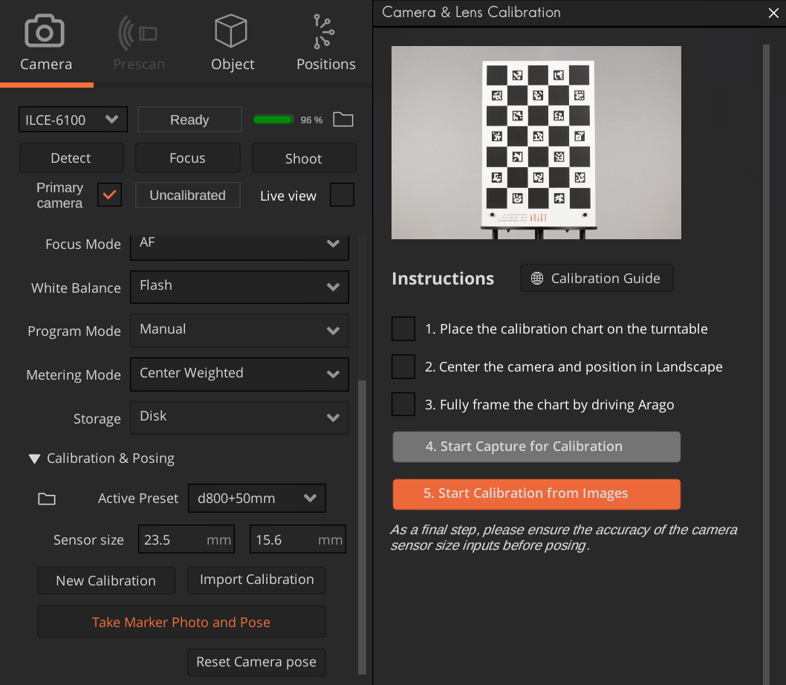This screenshot has width=786, height=685.
Task: Open the Active Preset d800+50mm dropdown
Action: tap(256, 499)
